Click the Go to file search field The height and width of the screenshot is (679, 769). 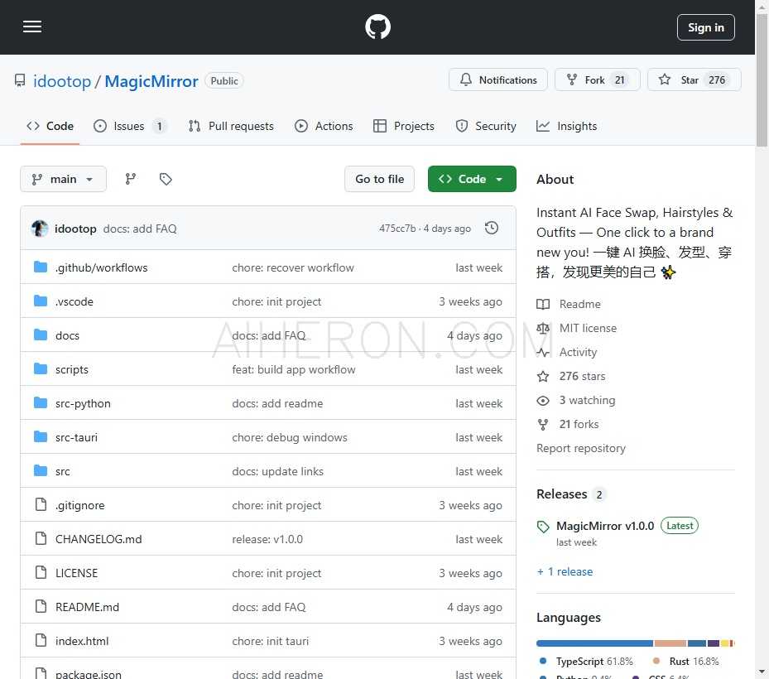pos(379,179)
